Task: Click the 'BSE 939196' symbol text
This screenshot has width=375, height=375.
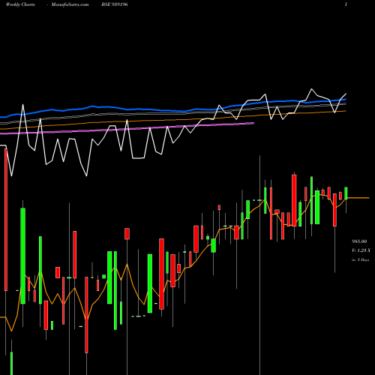Action: tap(115, 4)
